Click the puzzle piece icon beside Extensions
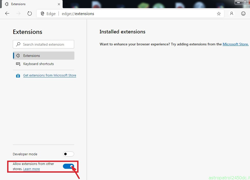 18,56
